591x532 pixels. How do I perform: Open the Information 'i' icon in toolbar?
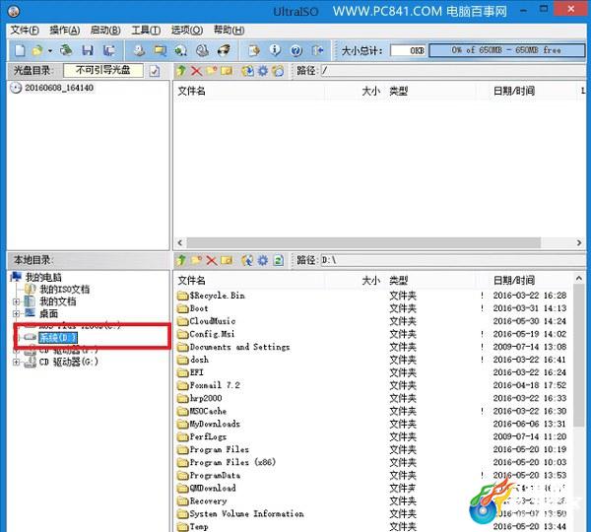point(275,50)
